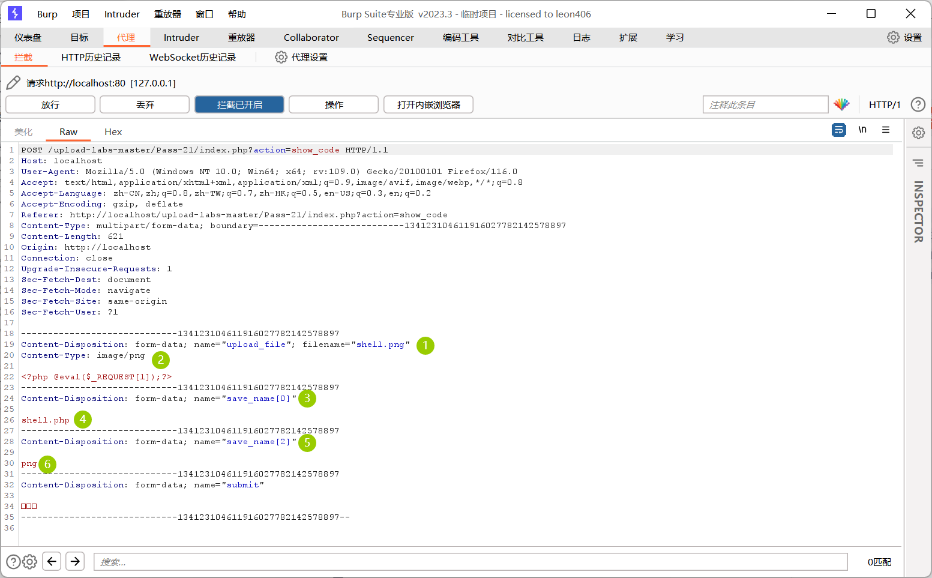Screen dimensions: 932x578
Task: Open the Intruder menu in menu bar
Action: [x=122, y=14]
